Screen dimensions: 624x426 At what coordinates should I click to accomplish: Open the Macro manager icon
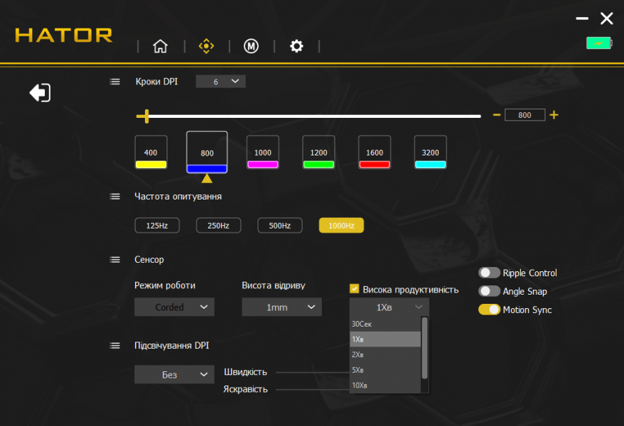251,46
